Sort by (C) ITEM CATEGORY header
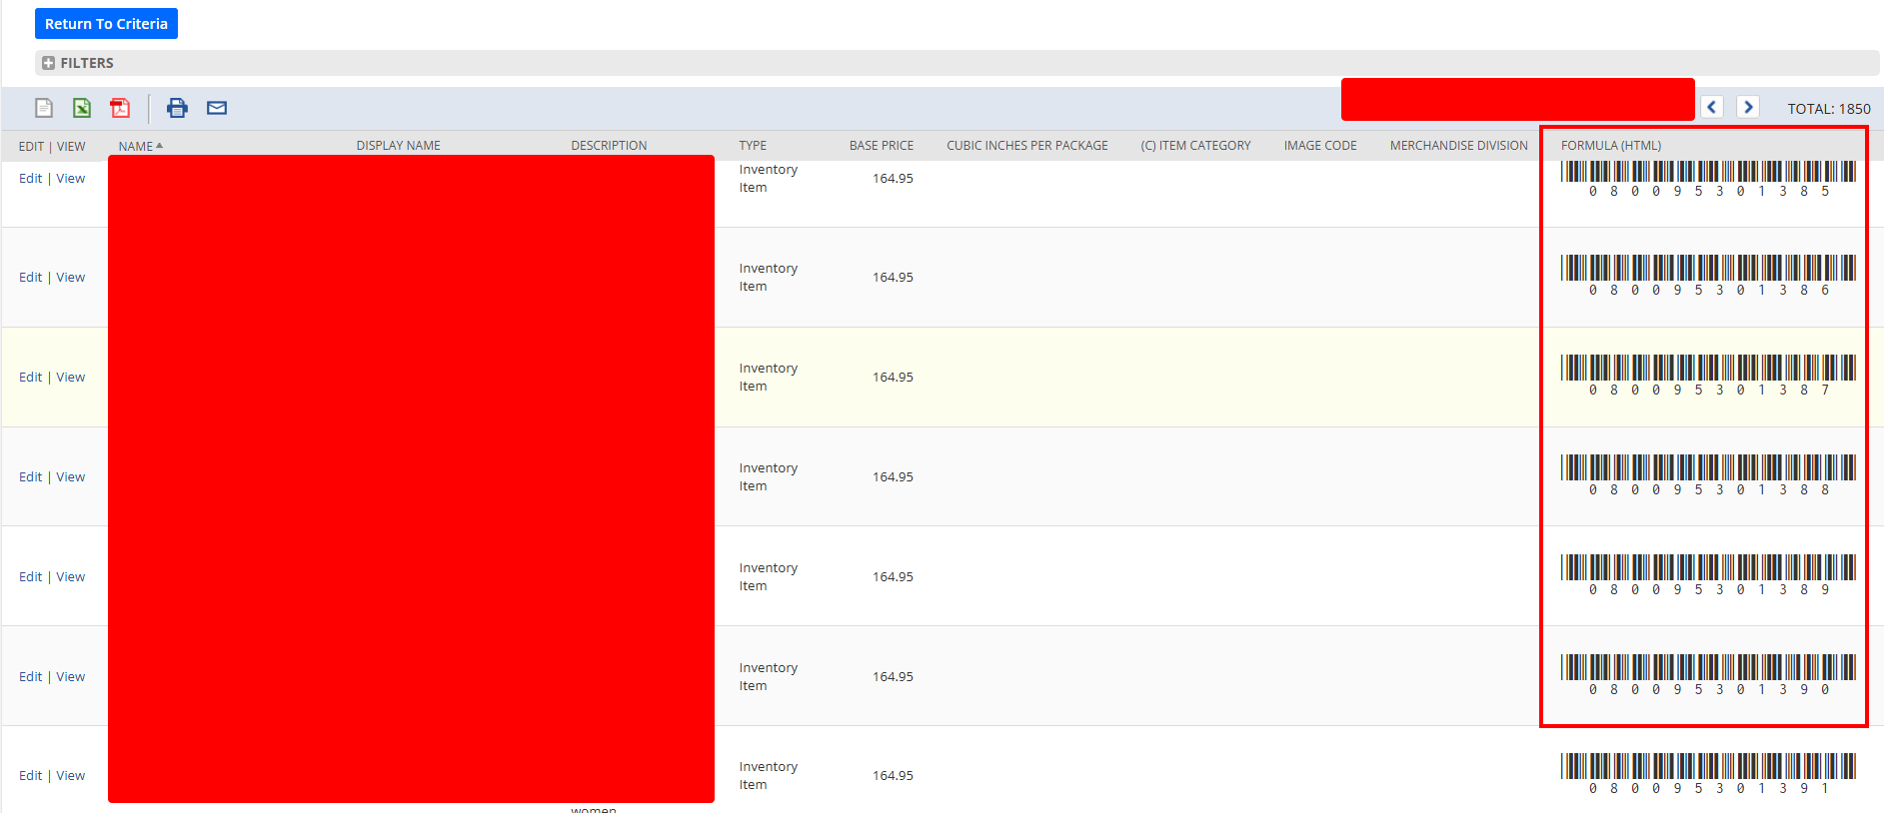This screenshot has height=813, width=1884. (1195, 146)
